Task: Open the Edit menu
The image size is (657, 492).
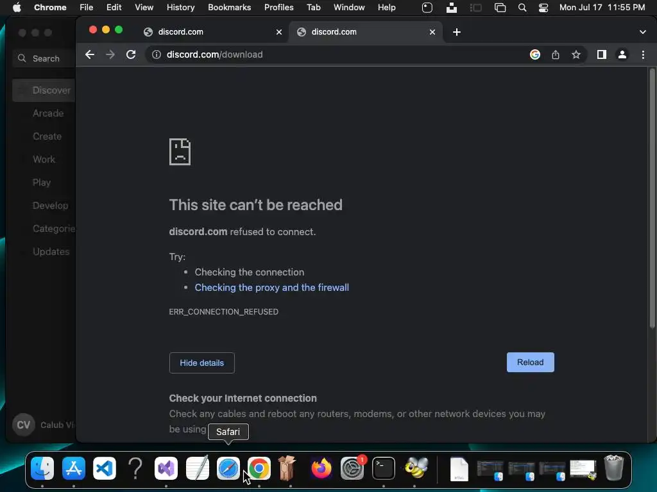Action: click(114, 8)
